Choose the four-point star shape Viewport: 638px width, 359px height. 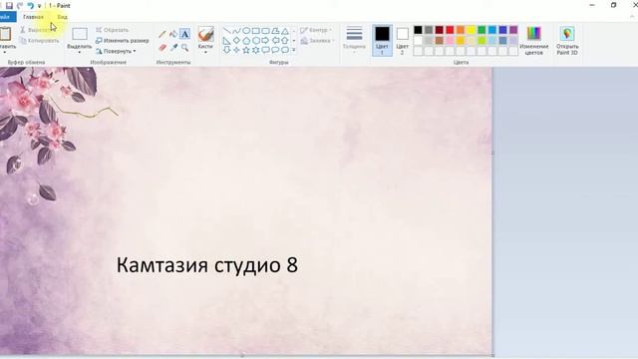(237, 50)
